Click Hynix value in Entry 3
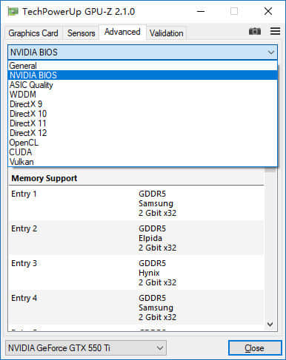 coord(149,273)
